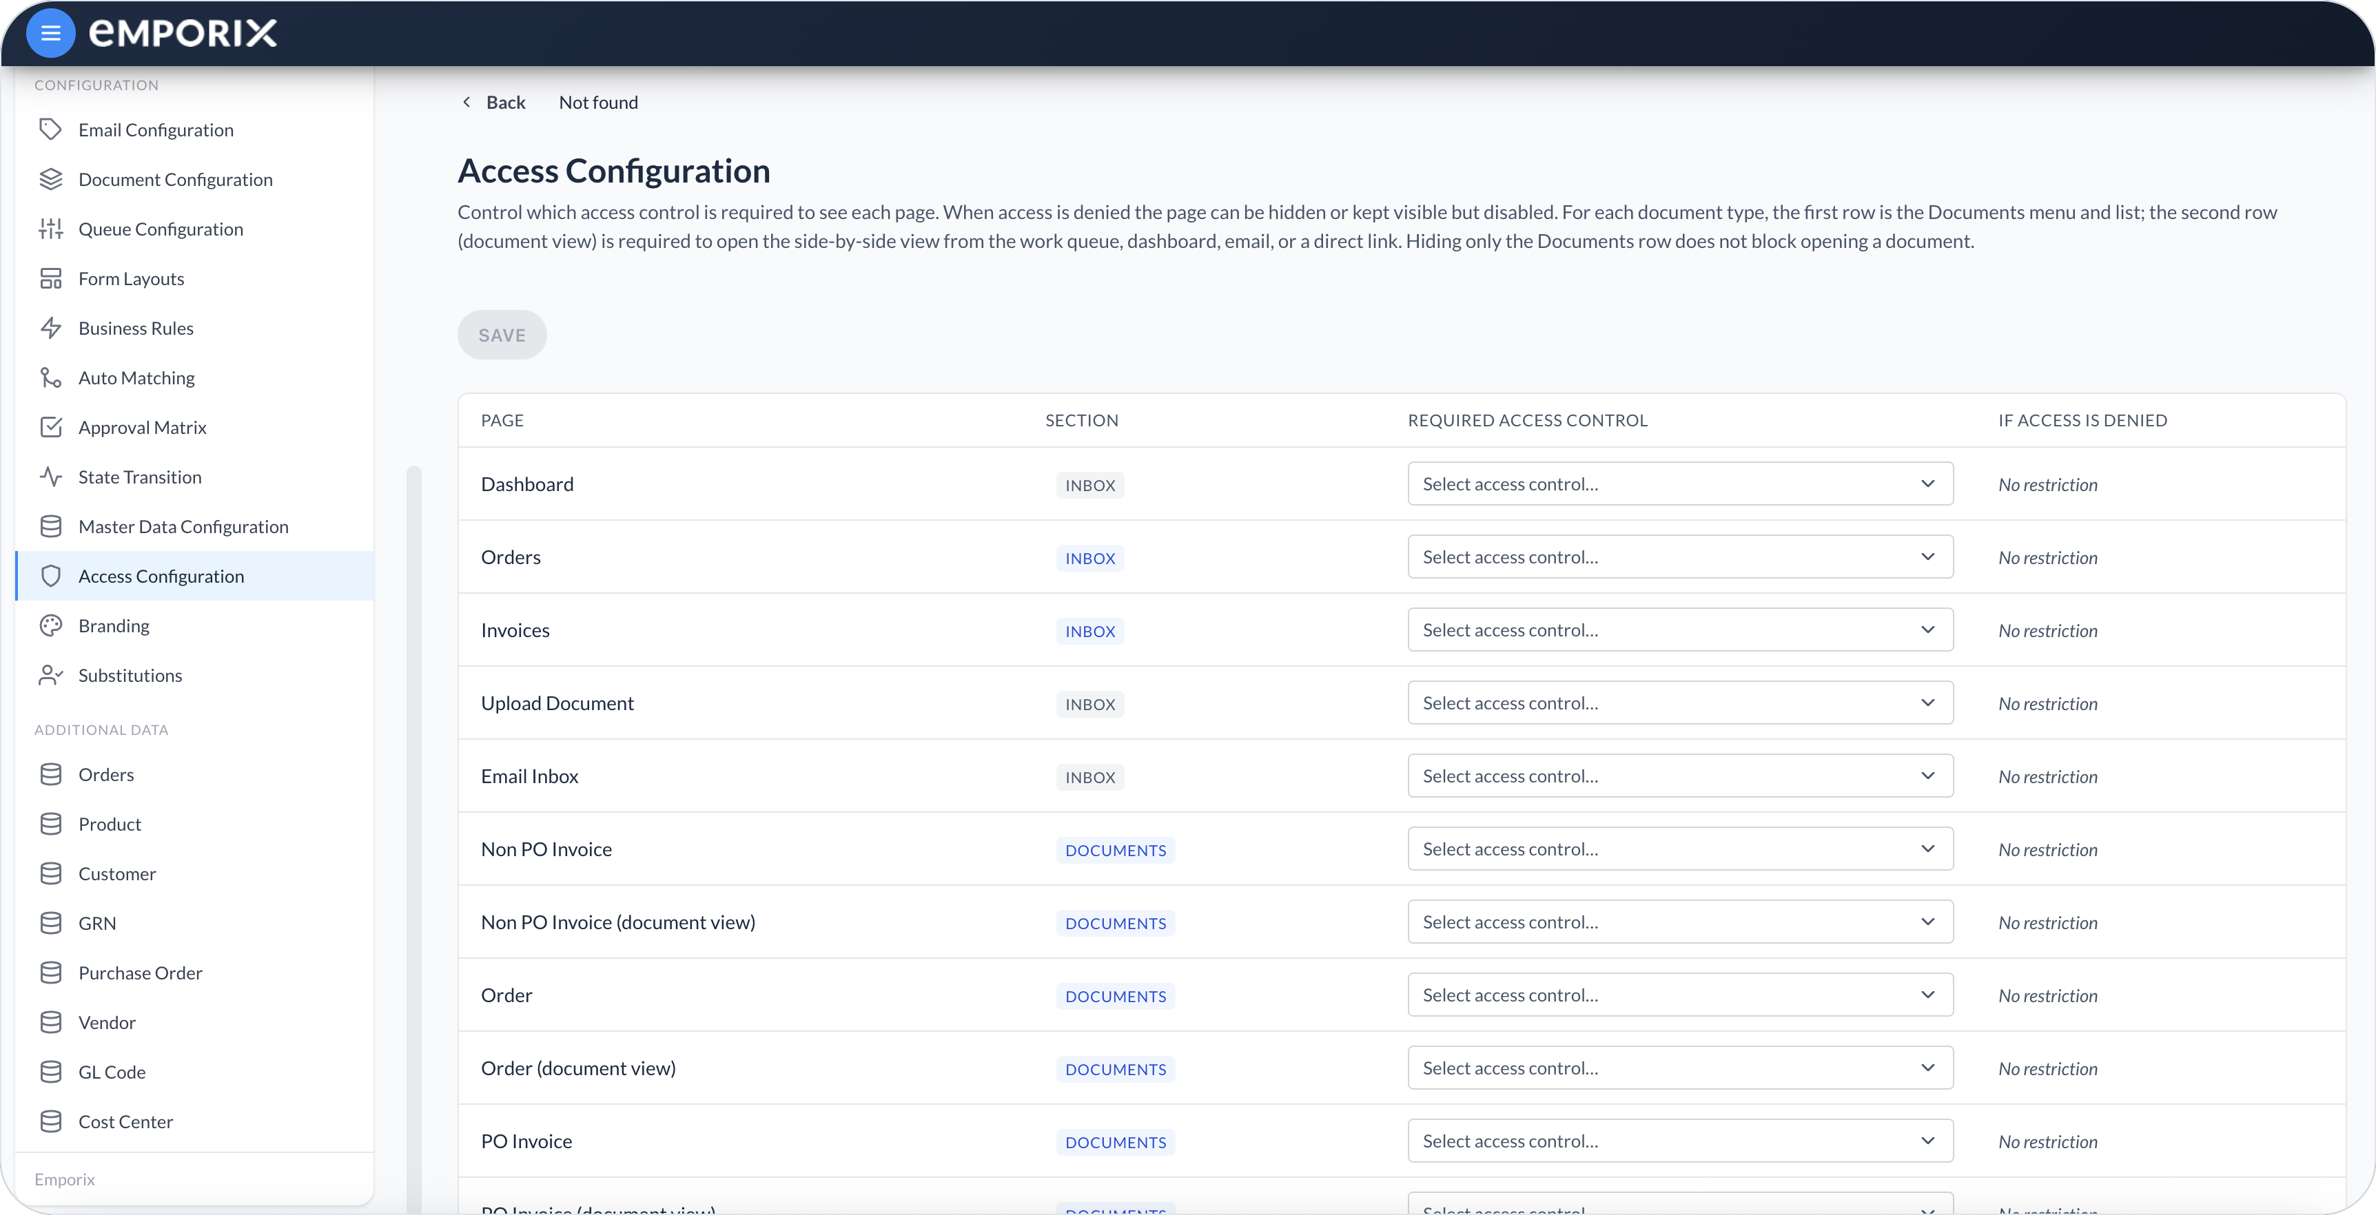Click the Master Data Configuration database icon
Image resolution: width=2376 pixels, height=1215 pixels.
click(x=51, y=528)
